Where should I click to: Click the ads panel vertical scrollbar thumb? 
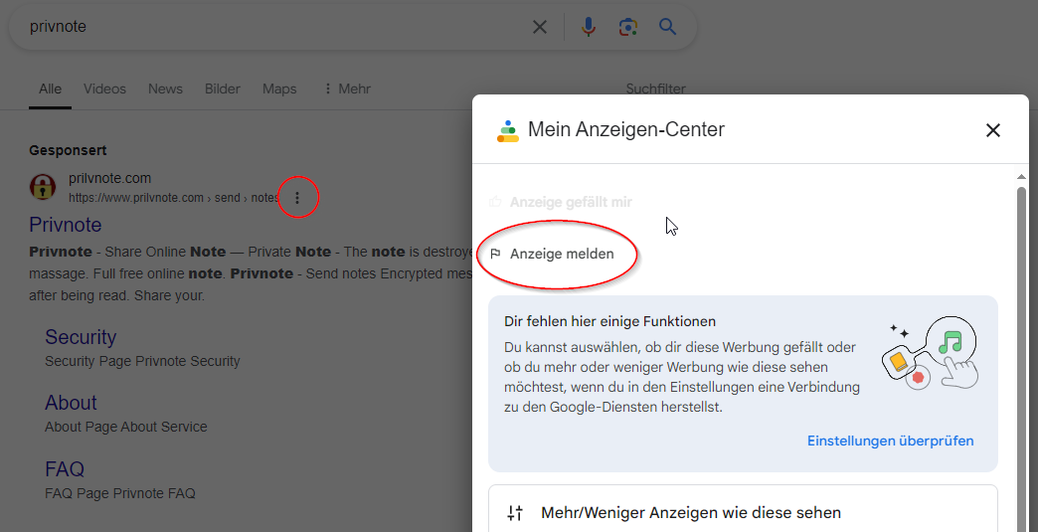(1021, 357)
